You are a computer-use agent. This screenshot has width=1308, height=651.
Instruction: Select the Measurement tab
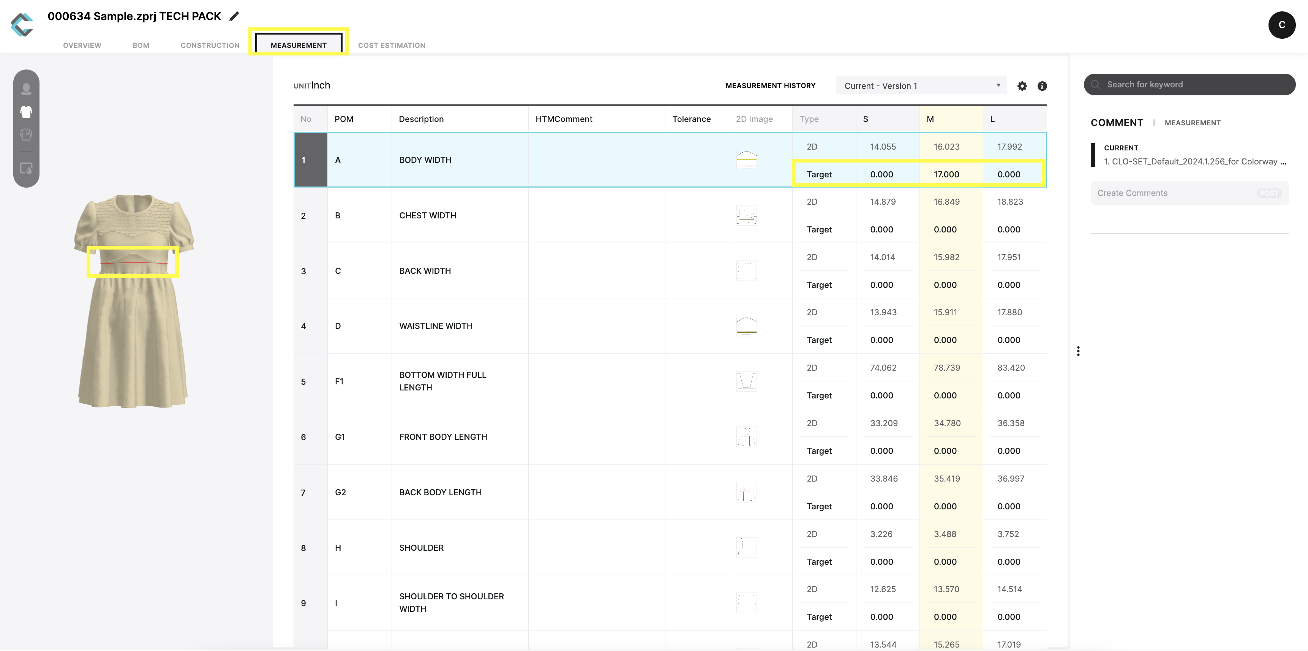coord(299,45)
